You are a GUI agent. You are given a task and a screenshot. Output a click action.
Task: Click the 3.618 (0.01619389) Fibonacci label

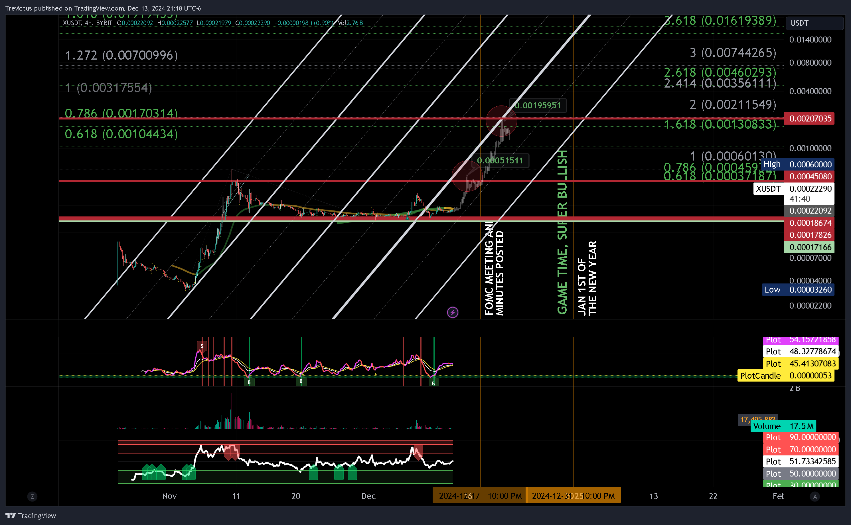point(720,20)
